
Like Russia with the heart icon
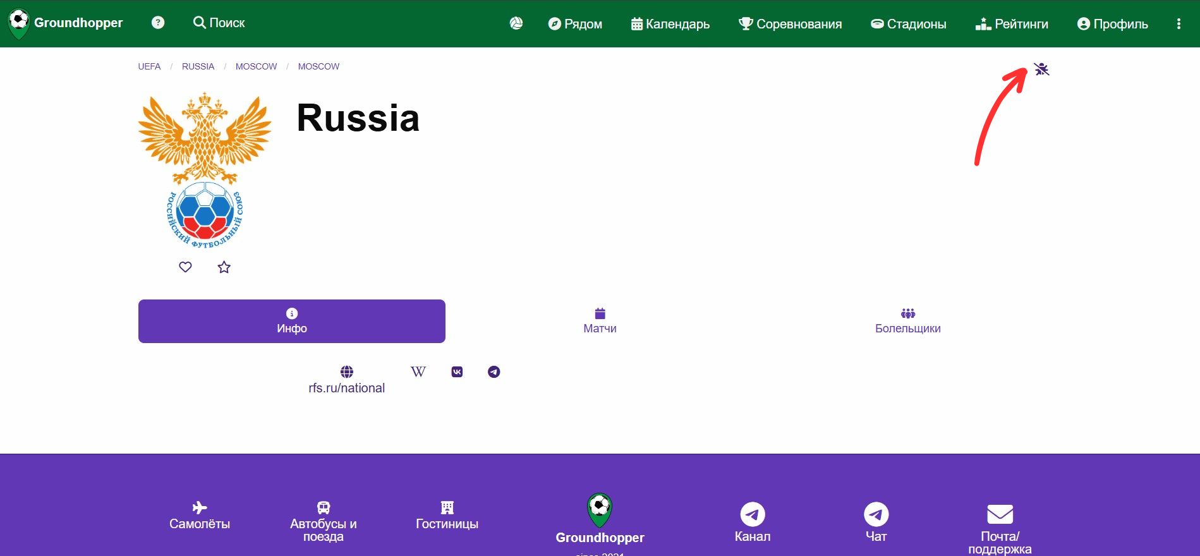pyautogui.click(x=185, y=267)
